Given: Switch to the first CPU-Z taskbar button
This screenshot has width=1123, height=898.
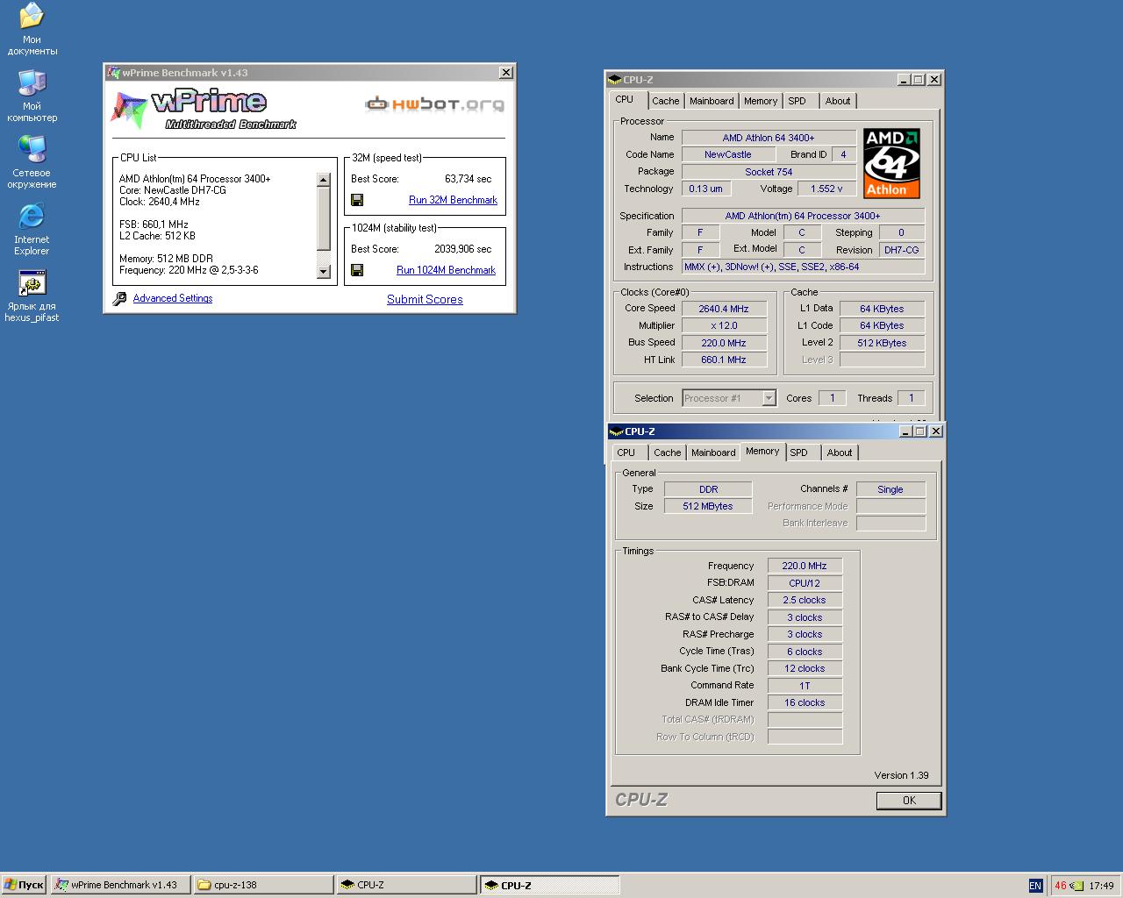Looking at the screenshot, I should coord(407,885).
